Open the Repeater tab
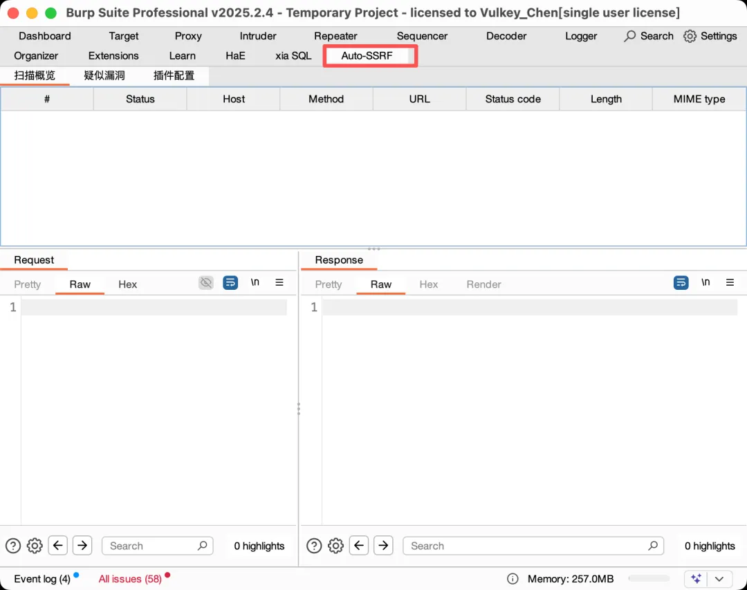Screen dimensions: 747x590 tap(335, 36)
